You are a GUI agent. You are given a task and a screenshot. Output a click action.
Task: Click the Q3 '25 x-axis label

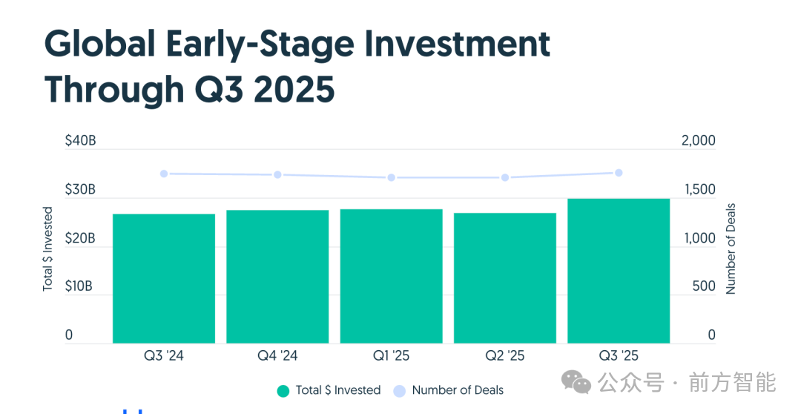click(619, 356)
